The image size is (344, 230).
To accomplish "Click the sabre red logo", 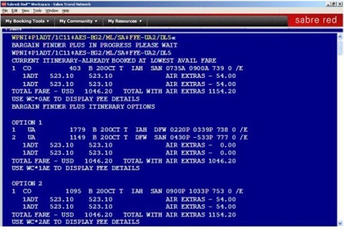I will coord(316,20).
